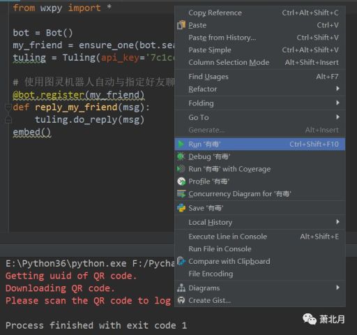Click 'Getting uuid of QR code.' output
This screenshot has height=335, width=357.
71,276
